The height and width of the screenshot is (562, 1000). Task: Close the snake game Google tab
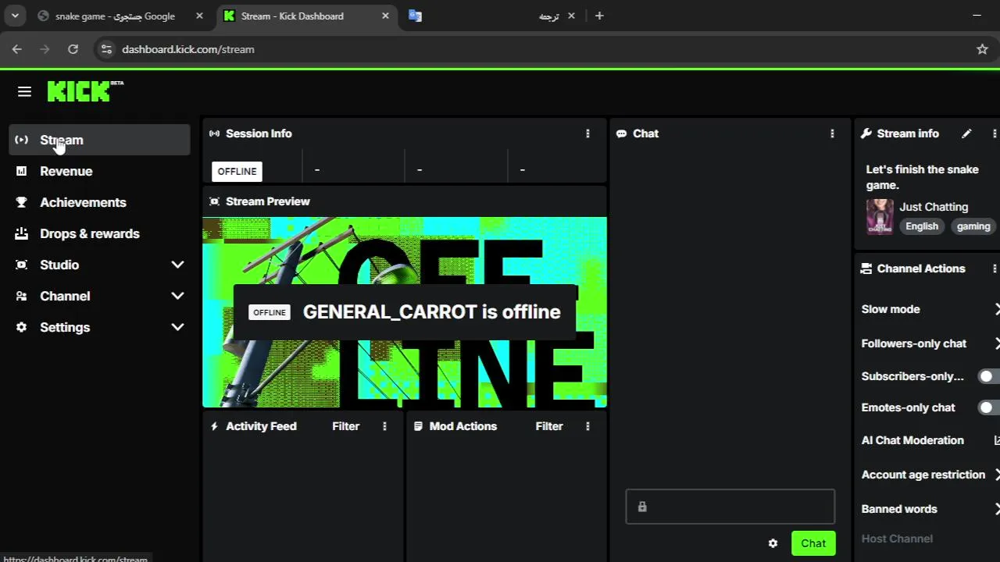click(199, 16)
